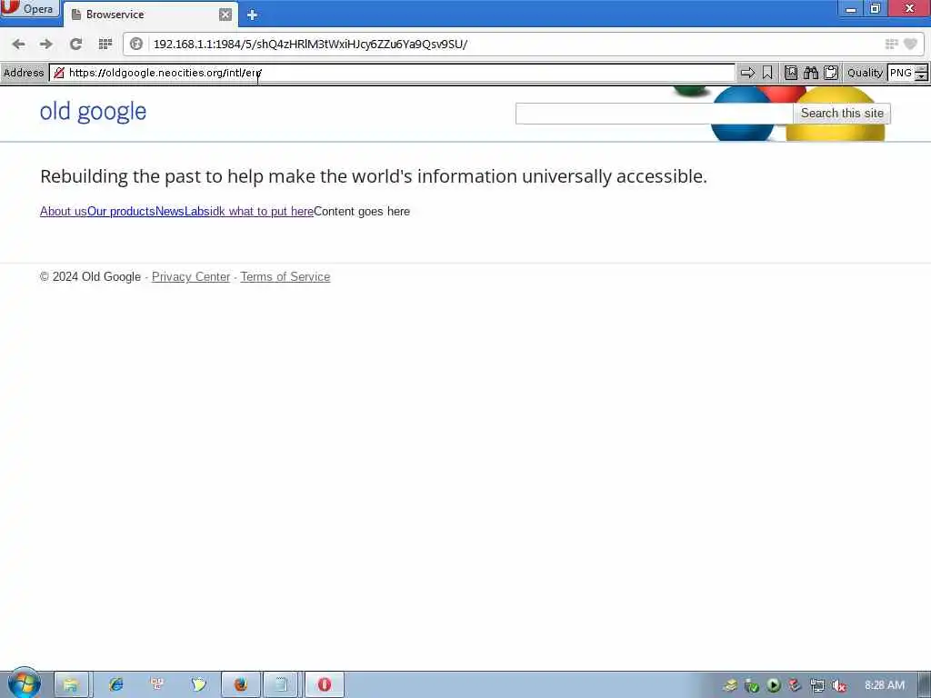Open File Explorer from the taskbar
The height and width of the screenshot is (698, 931).
pyautogui.click(x=71, y=685)
